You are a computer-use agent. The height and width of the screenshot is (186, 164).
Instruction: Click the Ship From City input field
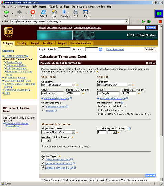click(x=53, y=93)
